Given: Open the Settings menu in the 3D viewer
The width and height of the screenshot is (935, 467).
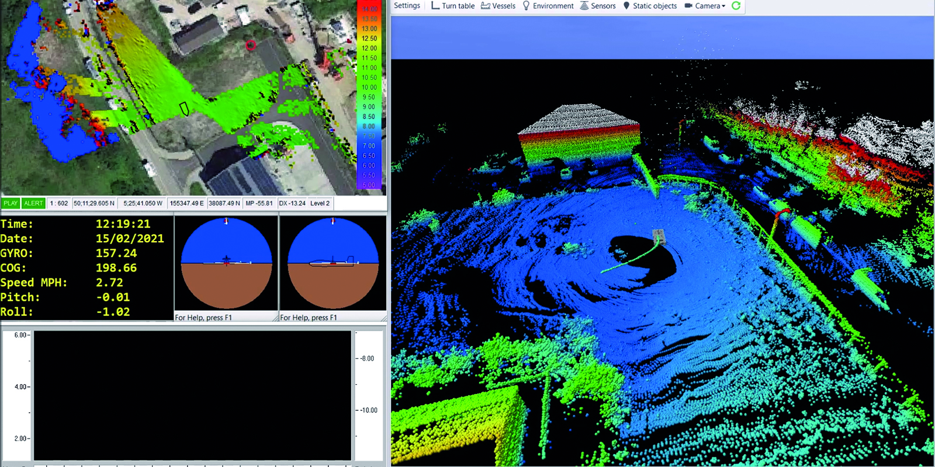Looking at the screenshot, I should pyautogui.click(x=407, y=6).
